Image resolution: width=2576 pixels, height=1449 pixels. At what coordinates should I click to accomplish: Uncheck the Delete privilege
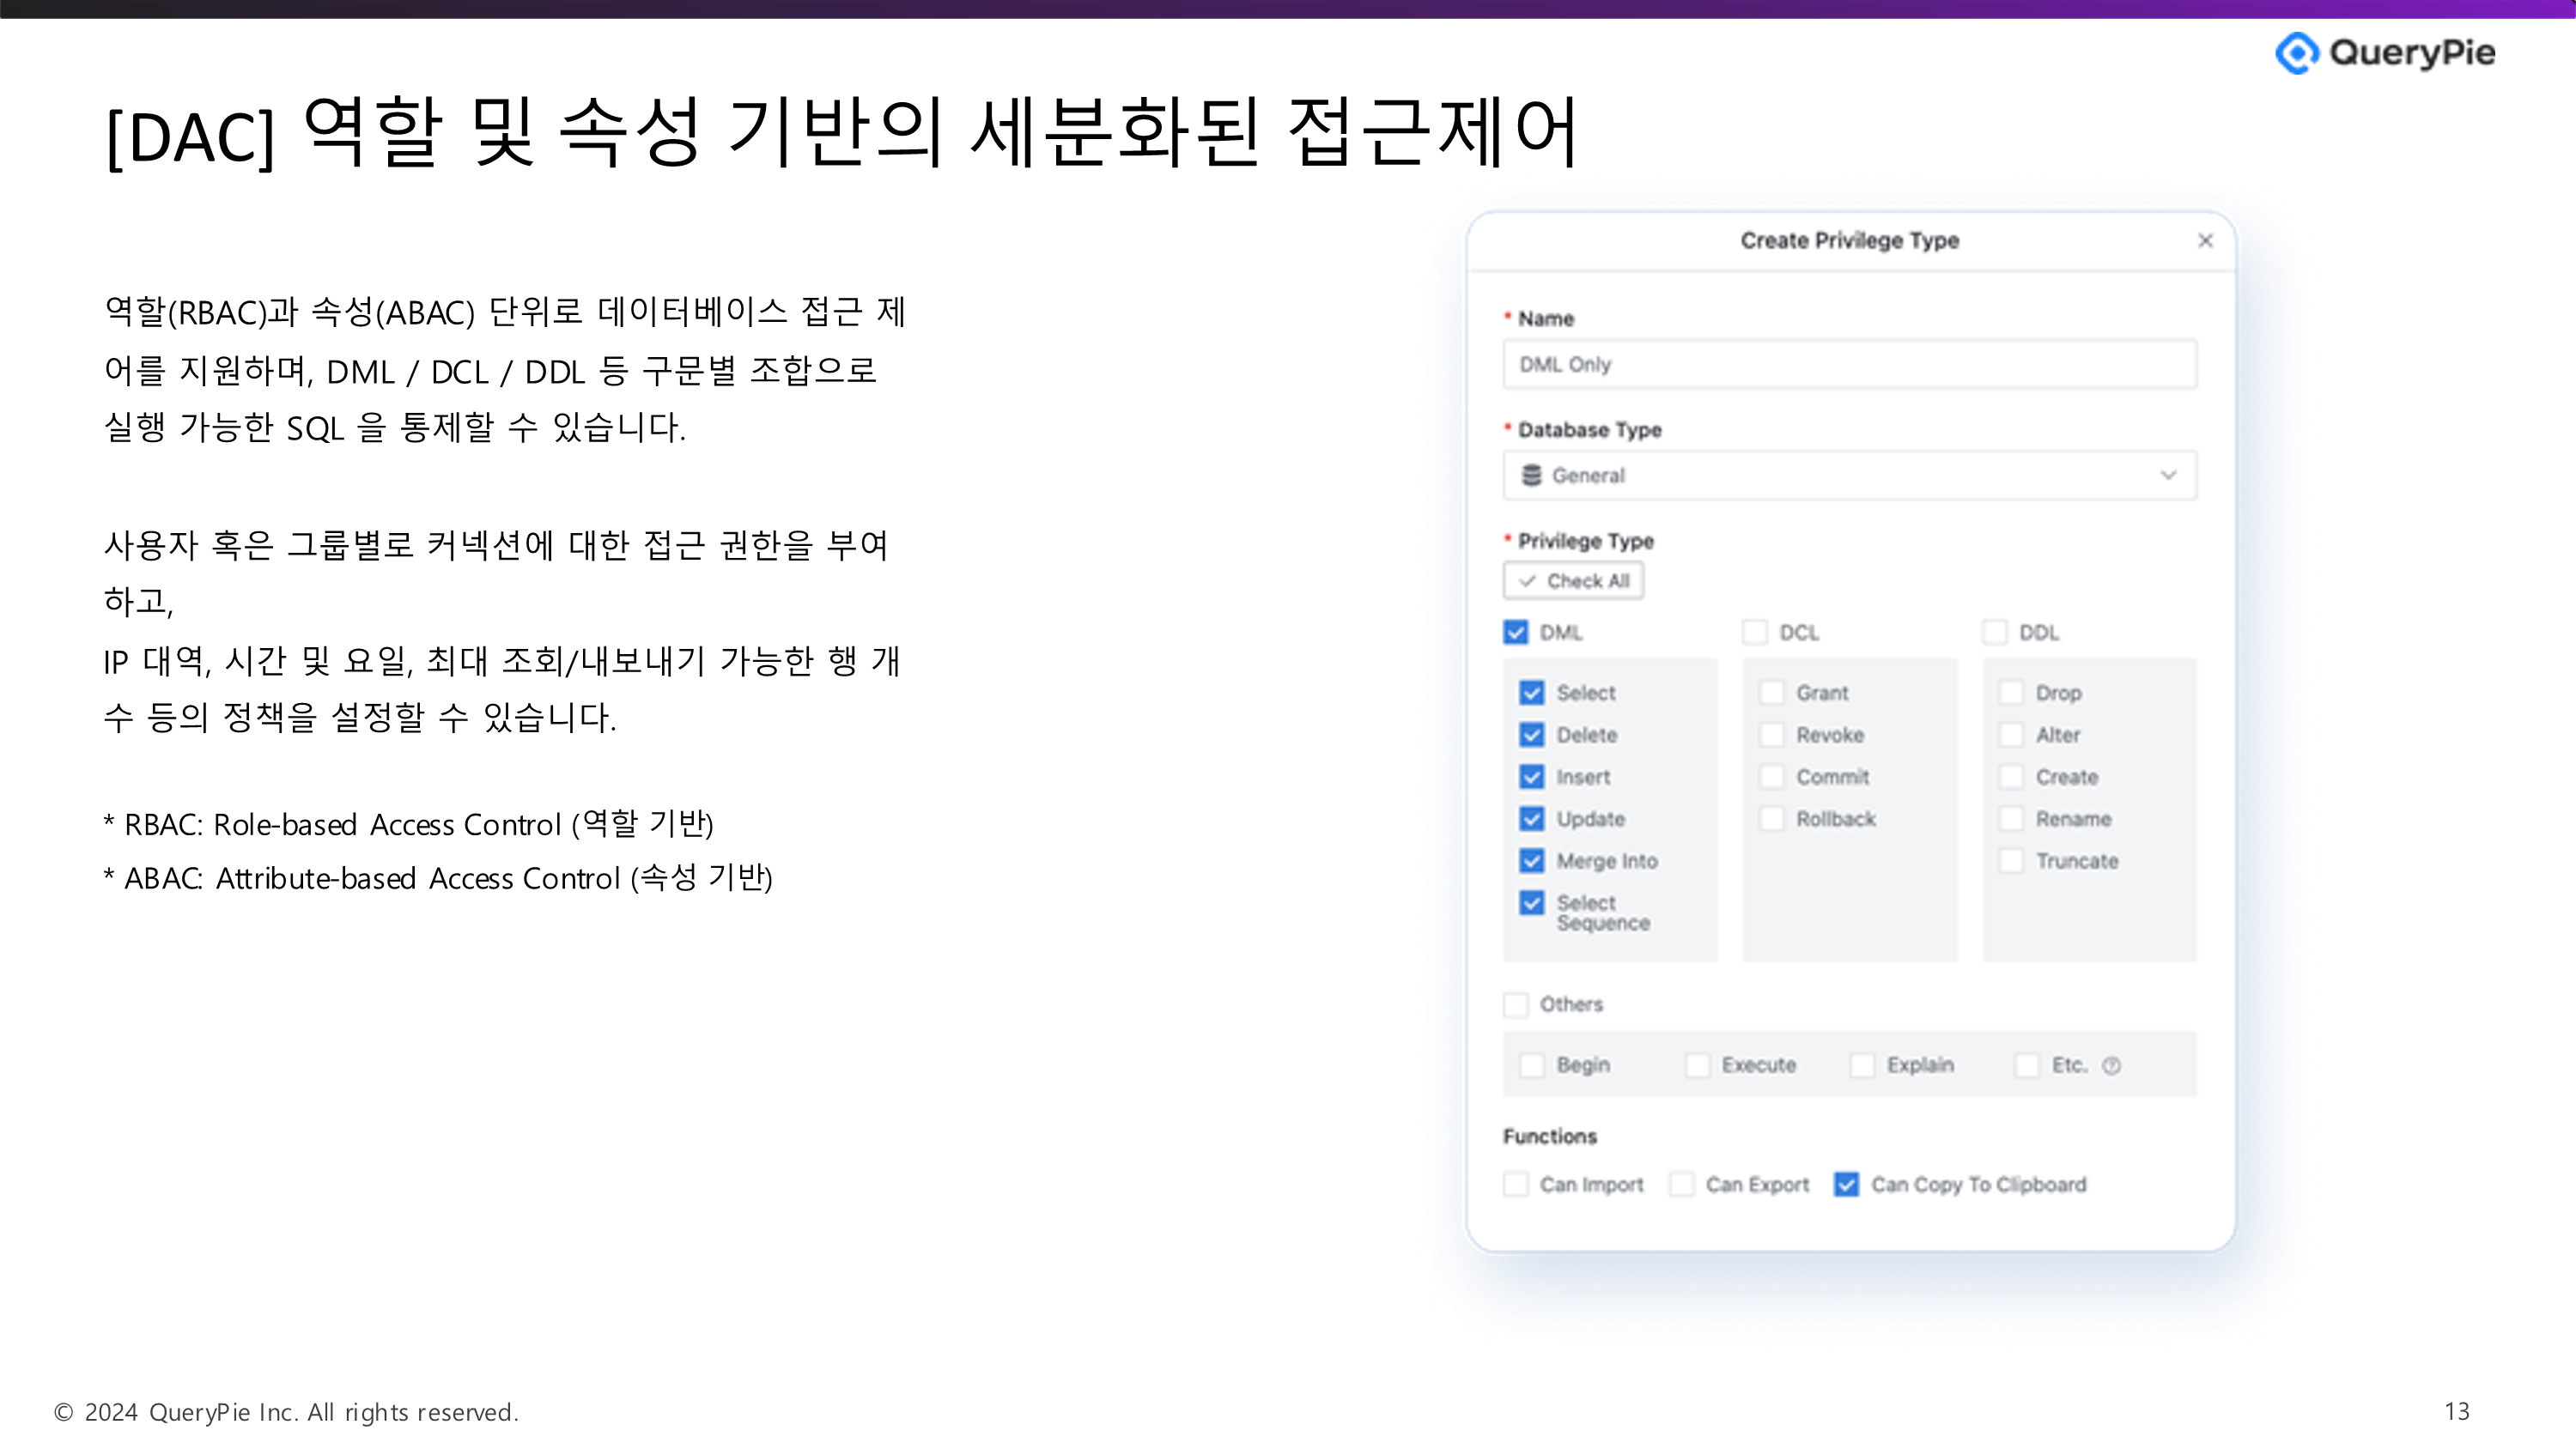[1532, 735]
